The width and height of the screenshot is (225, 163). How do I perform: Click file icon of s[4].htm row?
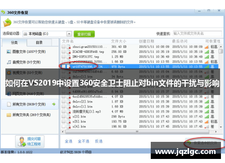[x=69, y=127]
